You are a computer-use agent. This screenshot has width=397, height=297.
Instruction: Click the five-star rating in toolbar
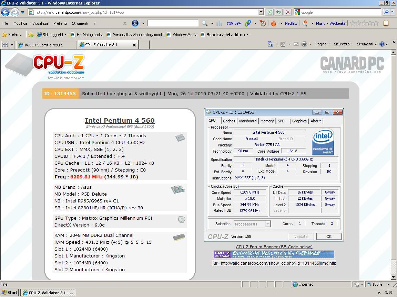[x=364, y=23]
